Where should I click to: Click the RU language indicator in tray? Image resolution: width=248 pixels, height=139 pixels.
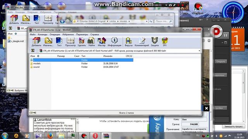198,136
